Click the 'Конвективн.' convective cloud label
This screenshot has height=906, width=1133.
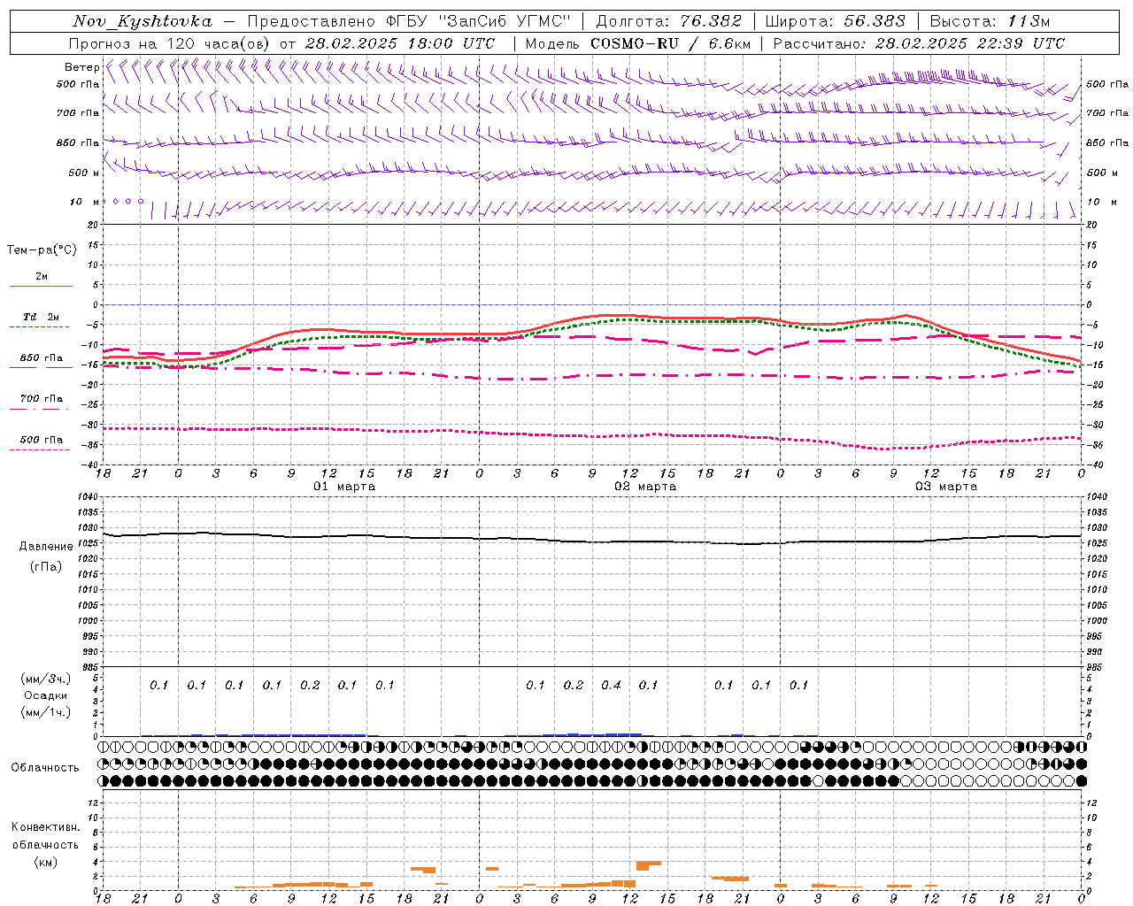pyautogui.click(x=45, y=827)
